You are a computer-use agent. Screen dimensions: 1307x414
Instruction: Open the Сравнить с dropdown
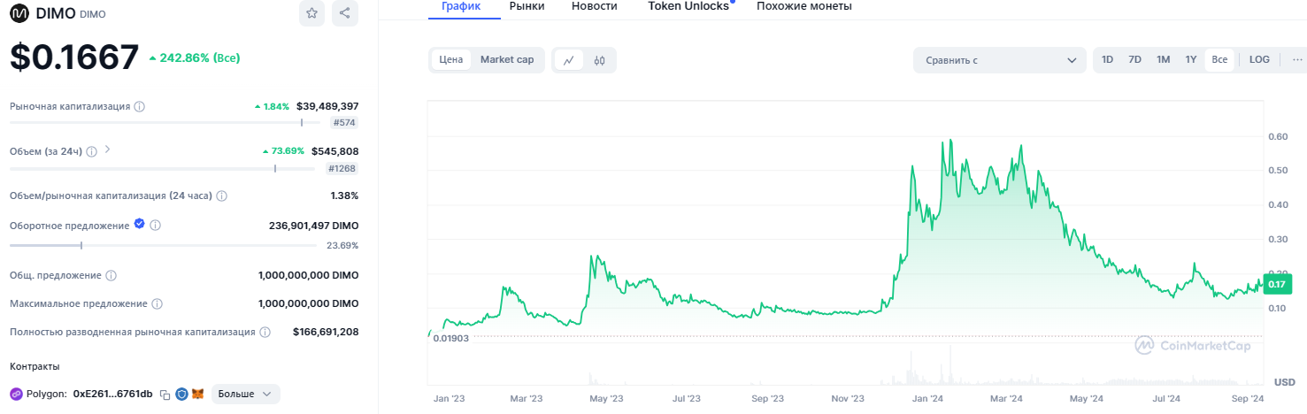pos(999,60)
